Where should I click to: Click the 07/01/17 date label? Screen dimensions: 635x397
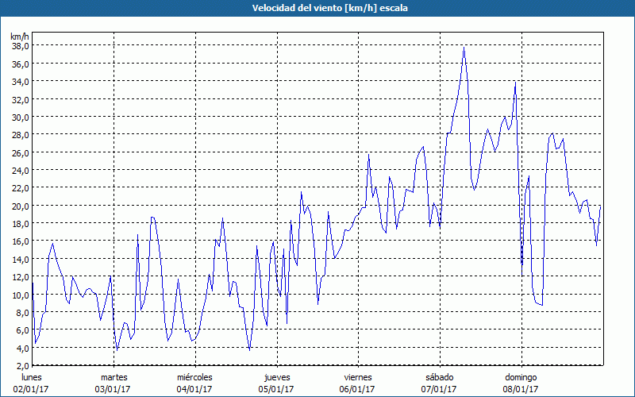click(x=439, y=389)
